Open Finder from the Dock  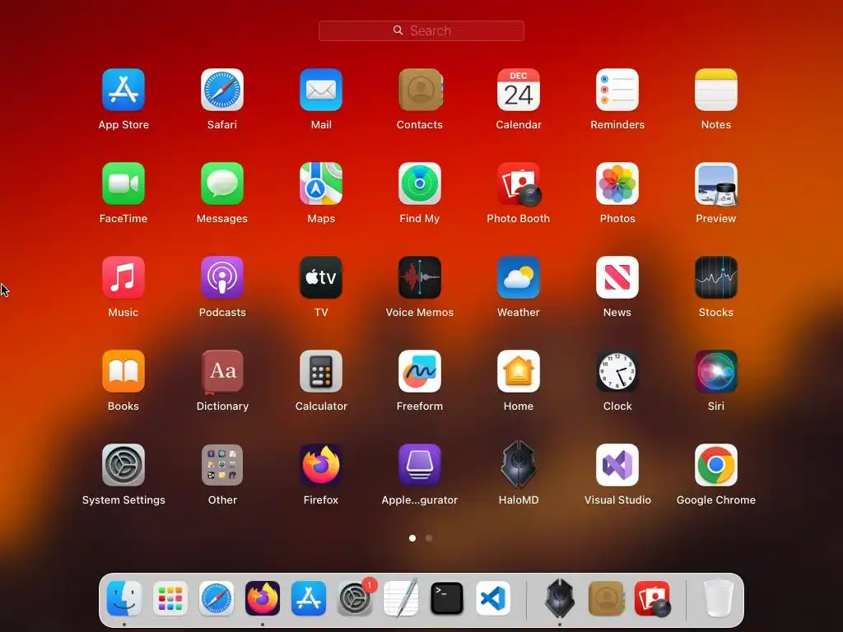124,598
